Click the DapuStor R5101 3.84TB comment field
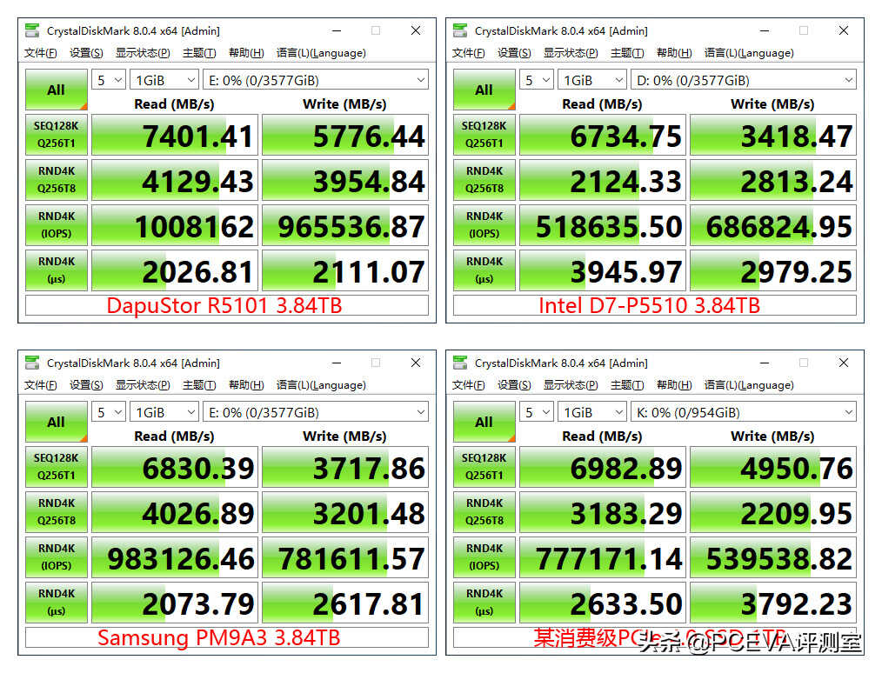Screen dimensions: 882x673 coord(227,305)
